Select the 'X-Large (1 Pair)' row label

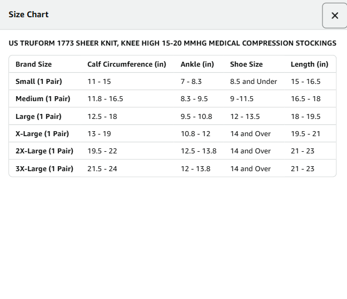pyautogui.click(x=42, y=134)
